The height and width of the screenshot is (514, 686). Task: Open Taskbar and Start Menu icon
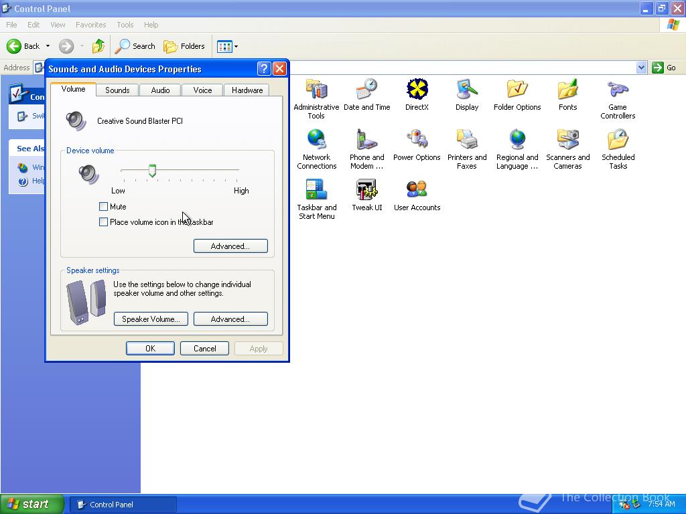[x=316, y=199]
